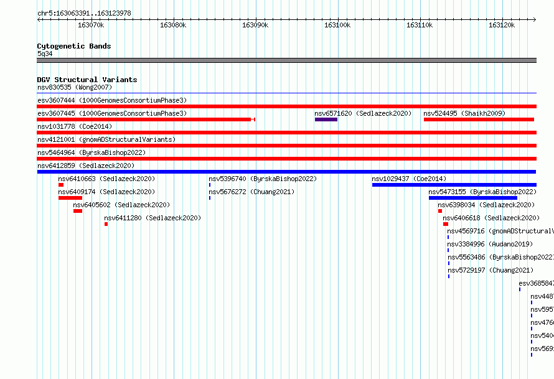Click the 163070k ruler position
554x379 pixels.
pyautogui.click(x=91, y=26)
